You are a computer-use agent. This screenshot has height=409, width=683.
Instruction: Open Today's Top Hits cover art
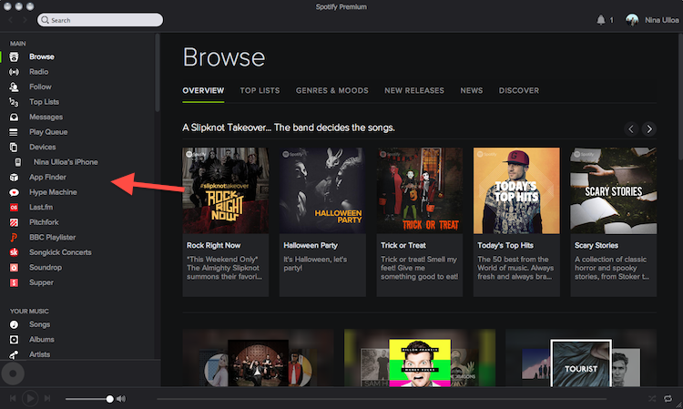[x=516, y=190]
